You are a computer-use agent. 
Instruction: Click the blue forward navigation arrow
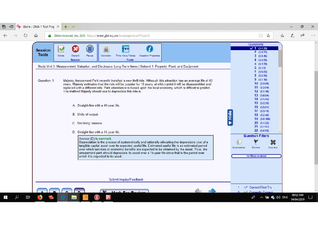[212, 190]
